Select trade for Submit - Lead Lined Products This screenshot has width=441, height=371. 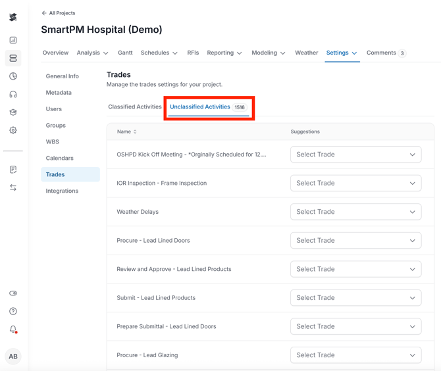356,297
